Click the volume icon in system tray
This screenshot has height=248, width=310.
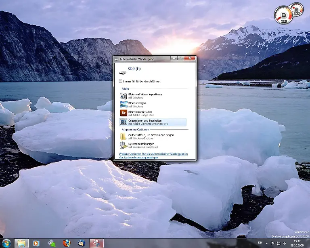click(x=285, y=243)
